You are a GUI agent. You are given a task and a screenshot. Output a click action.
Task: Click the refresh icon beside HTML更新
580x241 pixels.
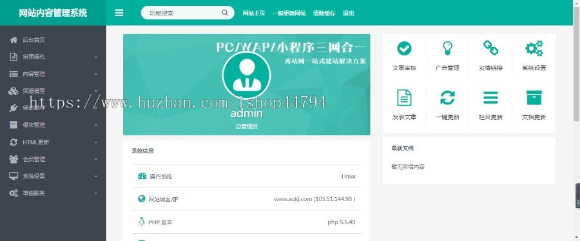[14, 142]
